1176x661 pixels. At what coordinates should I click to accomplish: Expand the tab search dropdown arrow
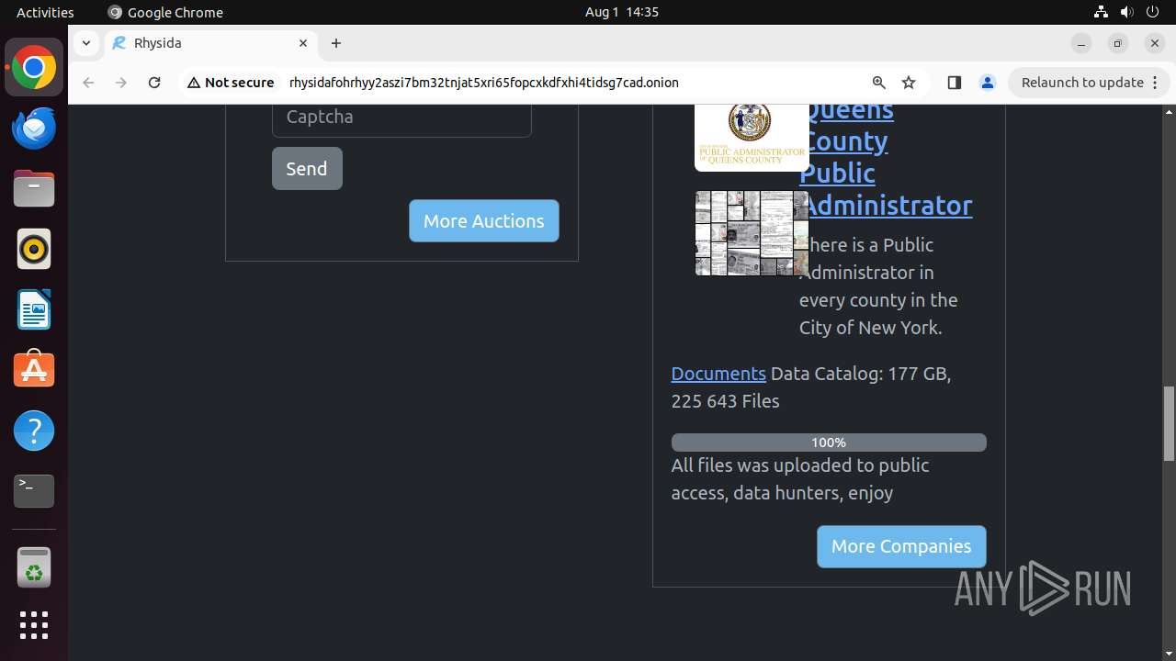point(85,43)
